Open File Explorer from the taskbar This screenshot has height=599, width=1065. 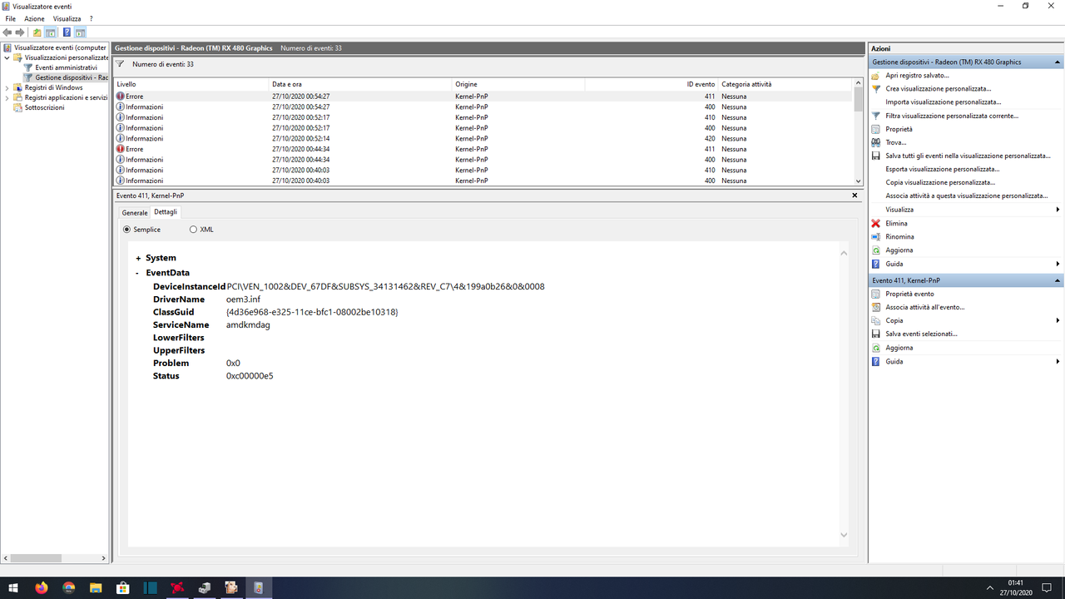pos(96,587)
